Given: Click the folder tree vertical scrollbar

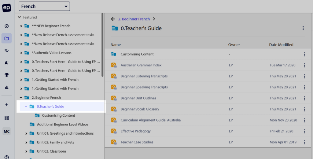Looking at the screenshot, I should [x=102, y=45].
